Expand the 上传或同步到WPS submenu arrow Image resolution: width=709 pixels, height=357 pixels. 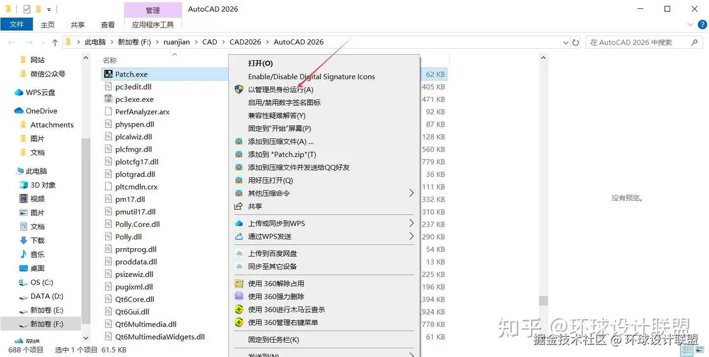point(412,223)
